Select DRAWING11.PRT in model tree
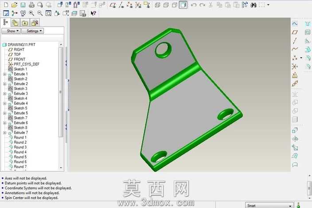The width and height of the screenshot is (312, 208). pos(19,45)
